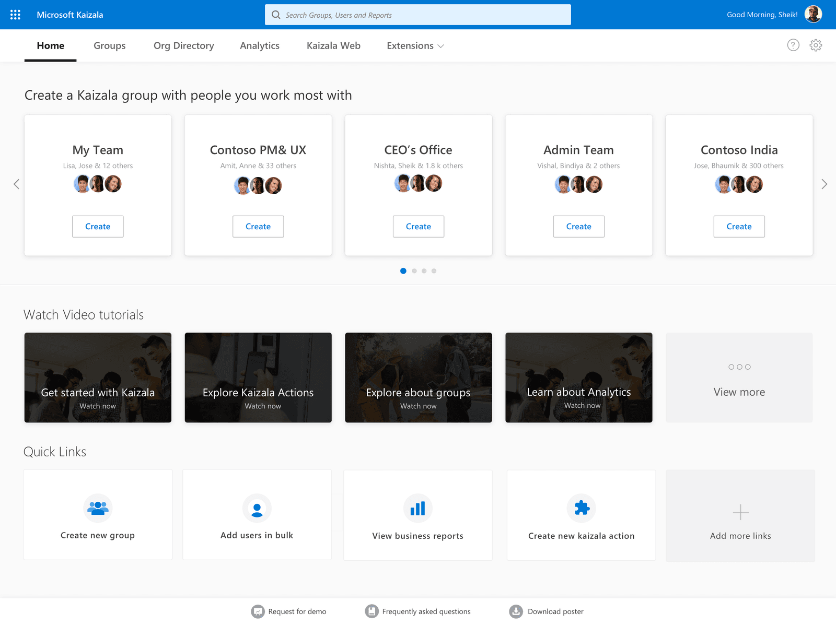This screenshot has width=836, height=625.
Task: Click Add users in bulk label
Action: (x=257, y=535)
